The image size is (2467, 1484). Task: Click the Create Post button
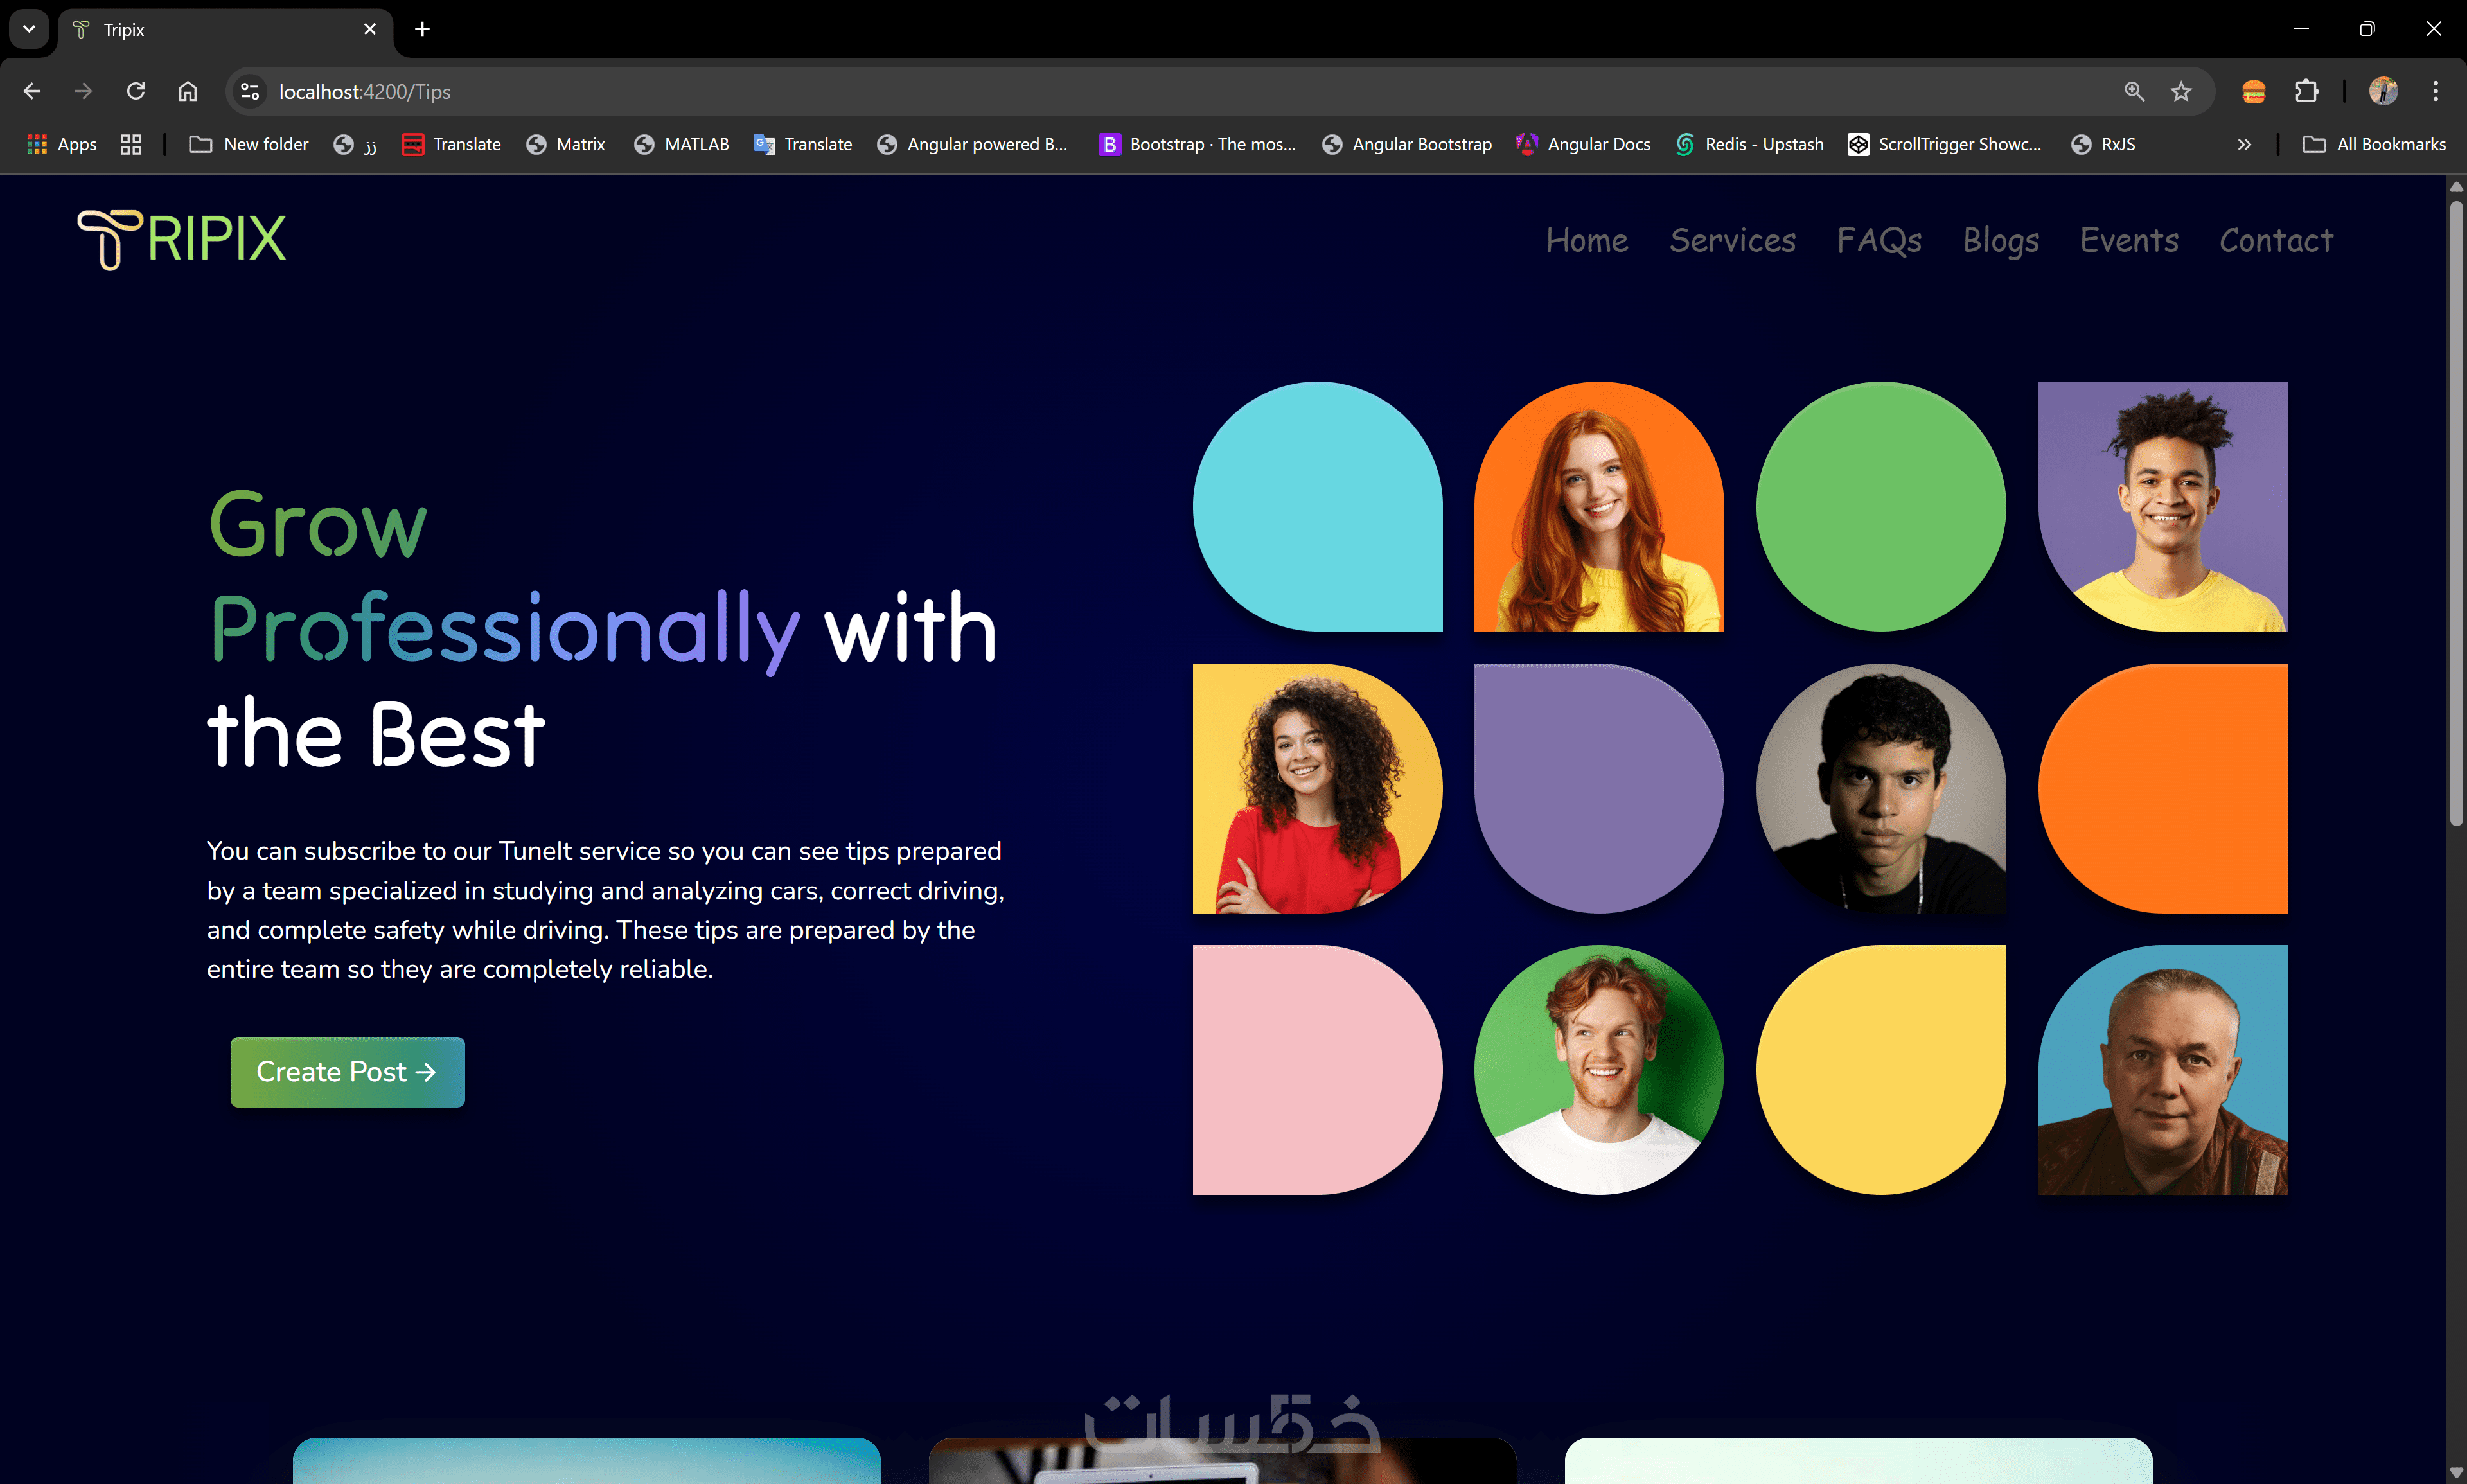tap(347, 1071)
